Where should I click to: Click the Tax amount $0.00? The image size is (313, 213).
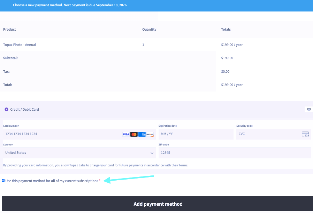(x=225, y=72)
